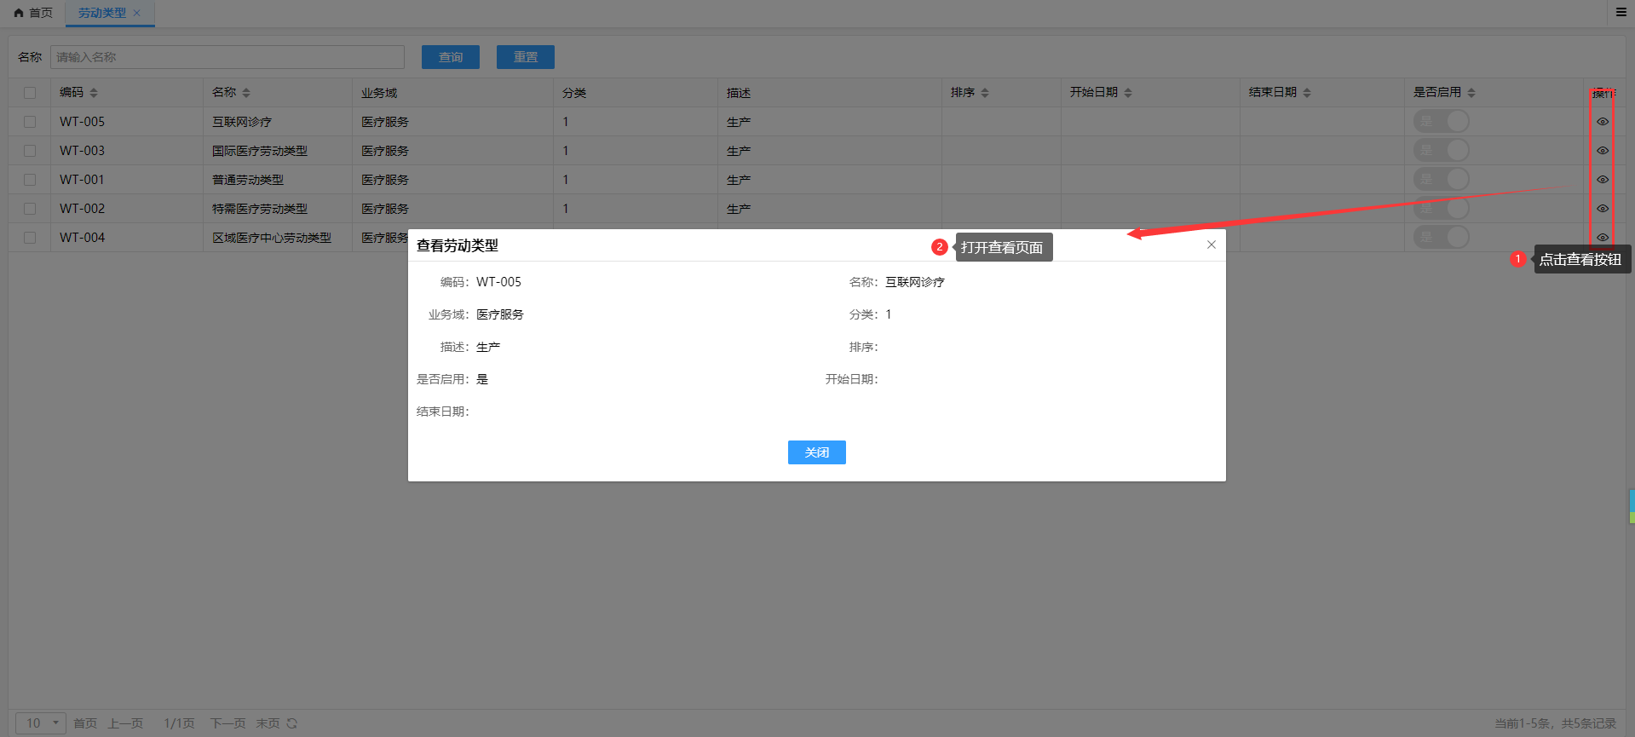
Task: Sort by 编码 column sort arrows
Action: coord(94,93)
